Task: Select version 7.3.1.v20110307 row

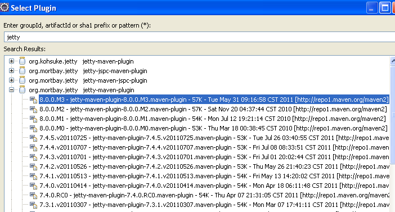Action: click(214, 205)
